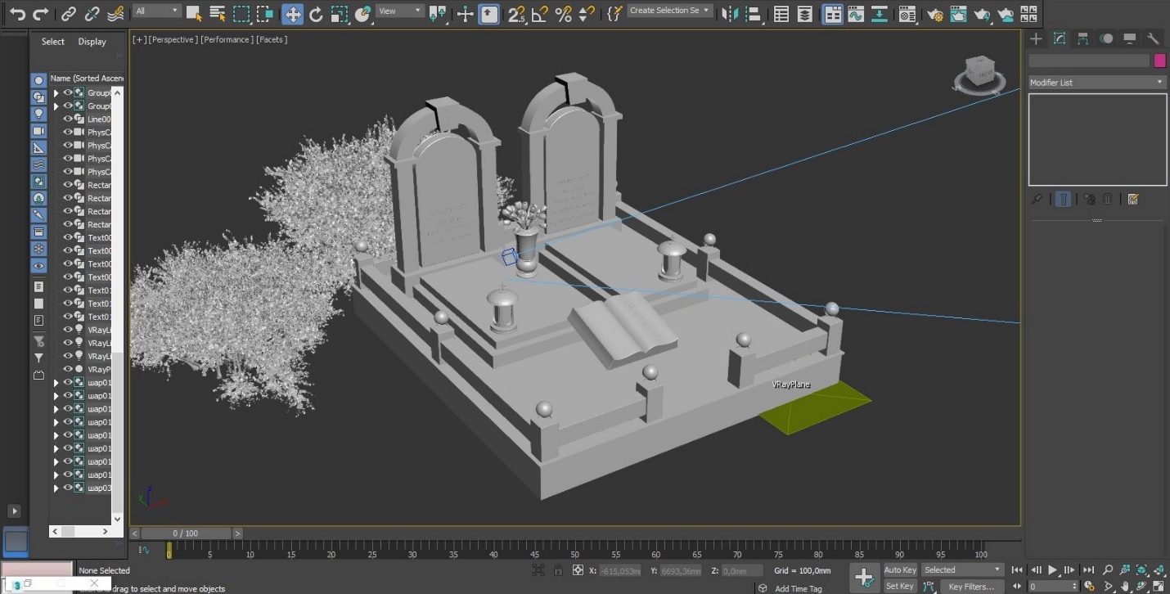Toggle the display cameras filter in the explorer

click(x=38, y=131)
